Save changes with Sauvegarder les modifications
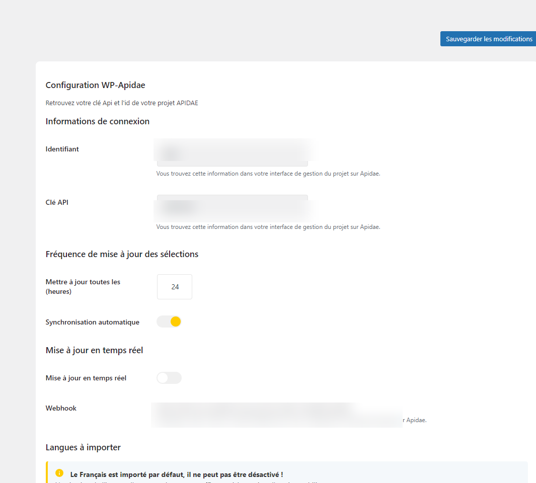 (x=488, y=39)
